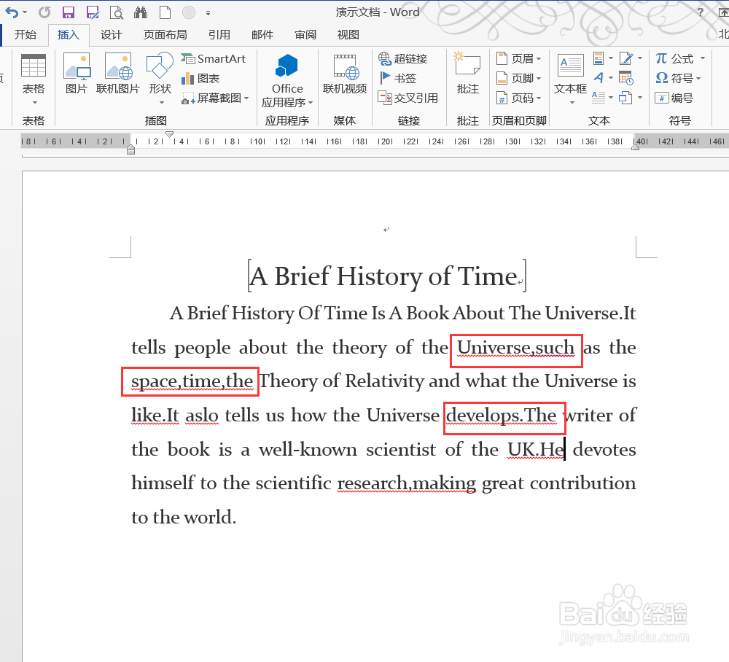Screen dimensions: 729x662
Task: Click the Drop Cap icon
Action: pos(599,98)
